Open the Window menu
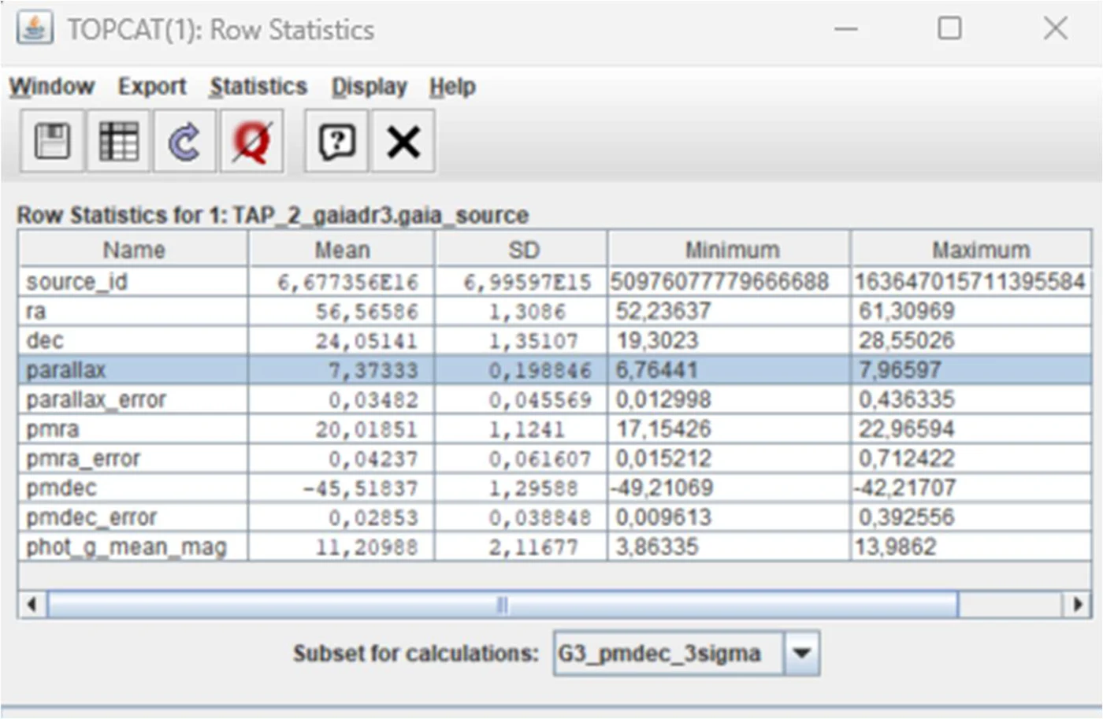 click(52, 86)
